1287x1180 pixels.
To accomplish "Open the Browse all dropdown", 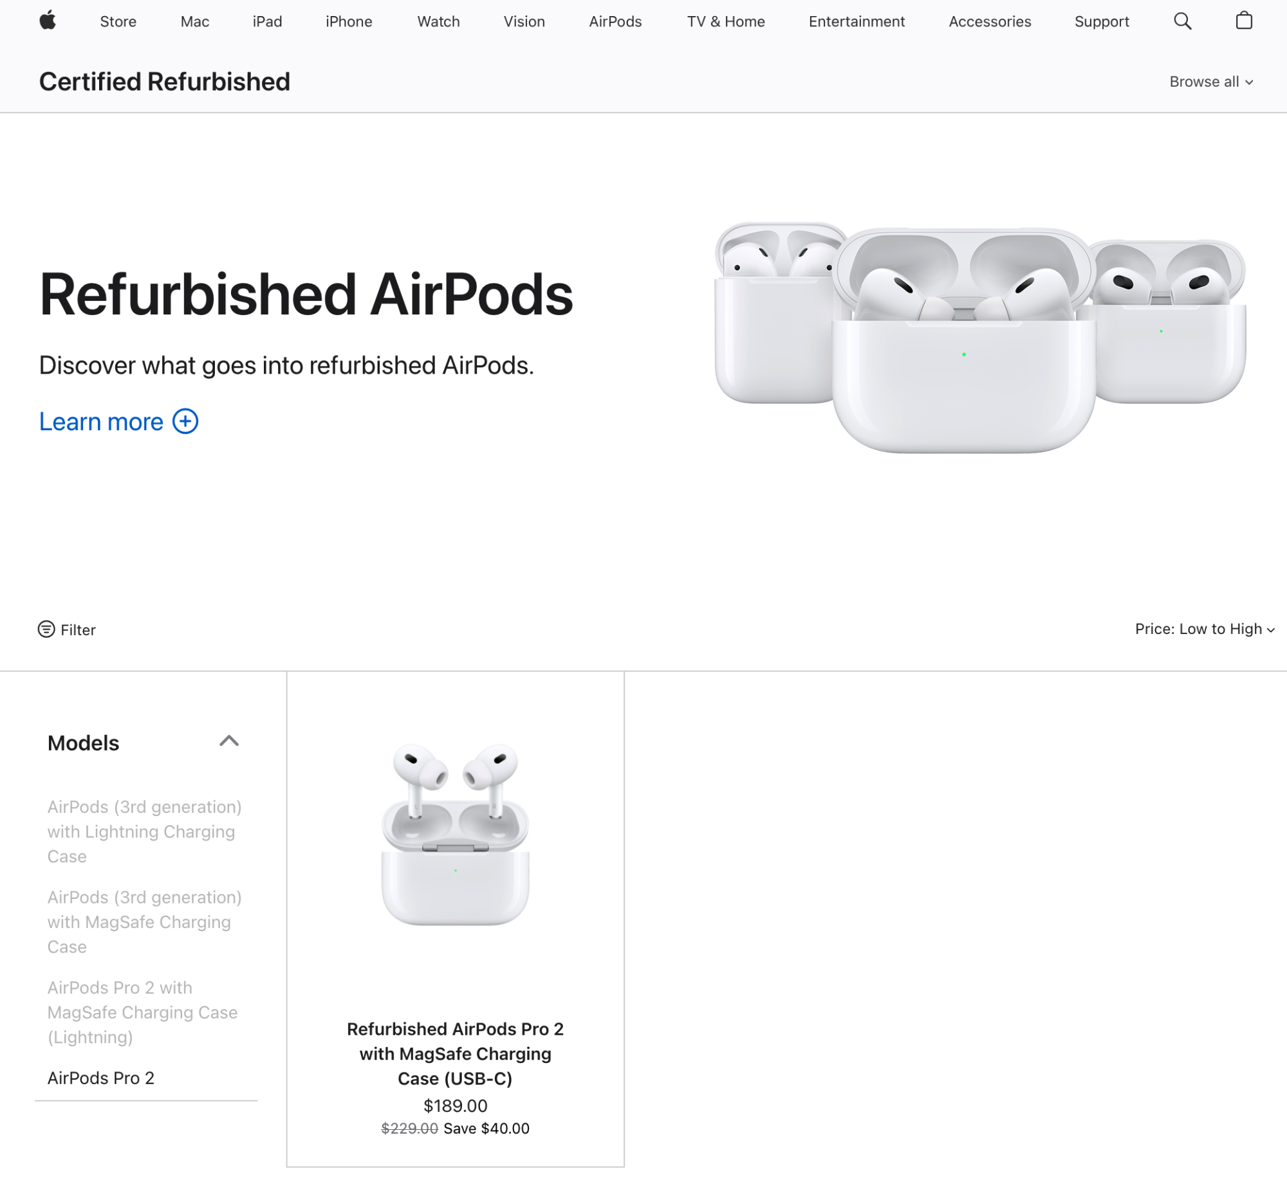I will pos(1210,82).
